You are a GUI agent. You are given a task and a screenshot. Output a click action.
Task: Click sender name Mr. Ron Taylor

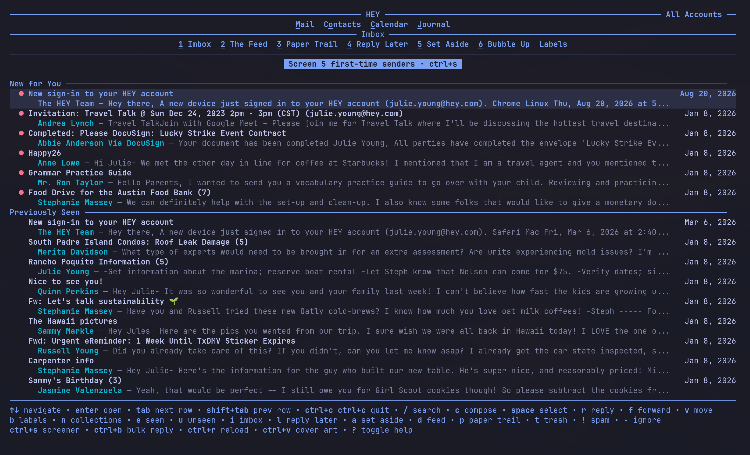pyautogui.click(x=70, y=182)
